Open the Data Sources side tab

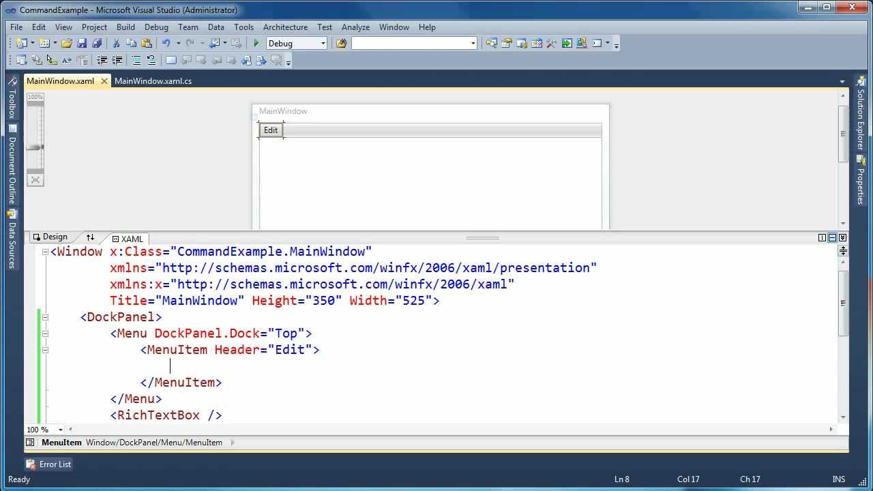tap(12, 239)
